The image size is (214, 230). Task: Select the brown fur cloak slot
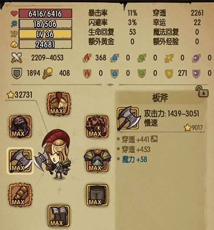(x=97, y=127)
